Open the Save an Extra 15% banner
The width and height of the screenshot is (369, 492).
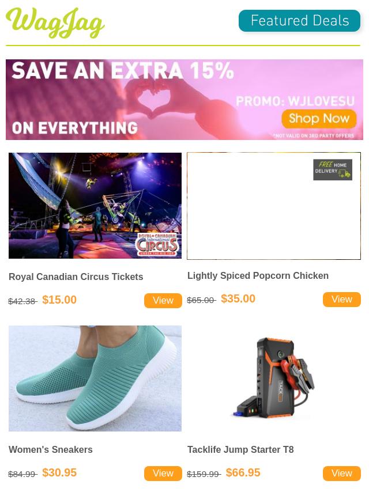click(x=184, y=100)
